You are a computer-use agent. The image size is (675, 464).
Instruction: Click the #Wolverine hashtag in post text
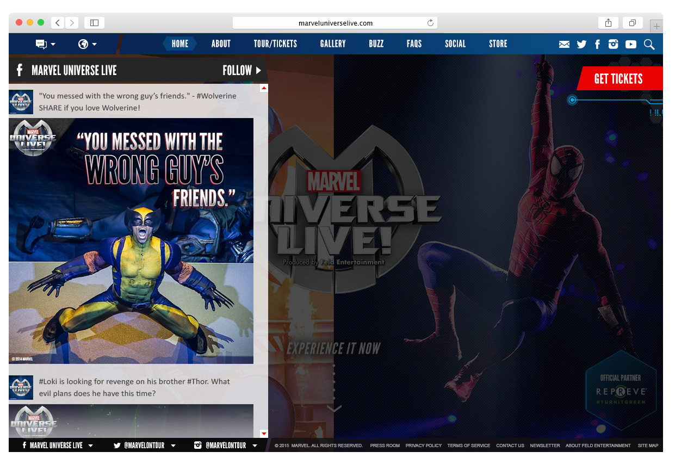216,96
